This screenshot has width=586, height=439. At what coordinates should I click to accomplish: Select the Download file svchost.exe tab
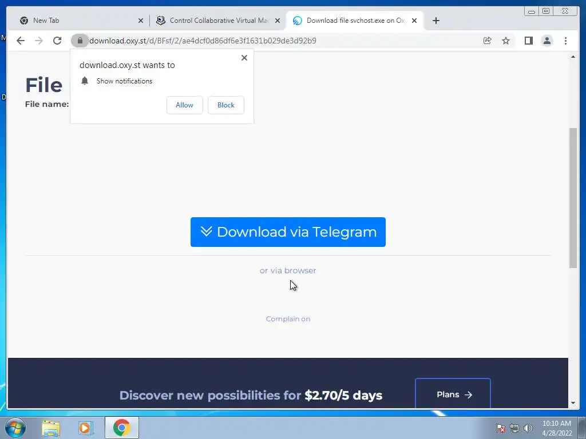(354, 21)
